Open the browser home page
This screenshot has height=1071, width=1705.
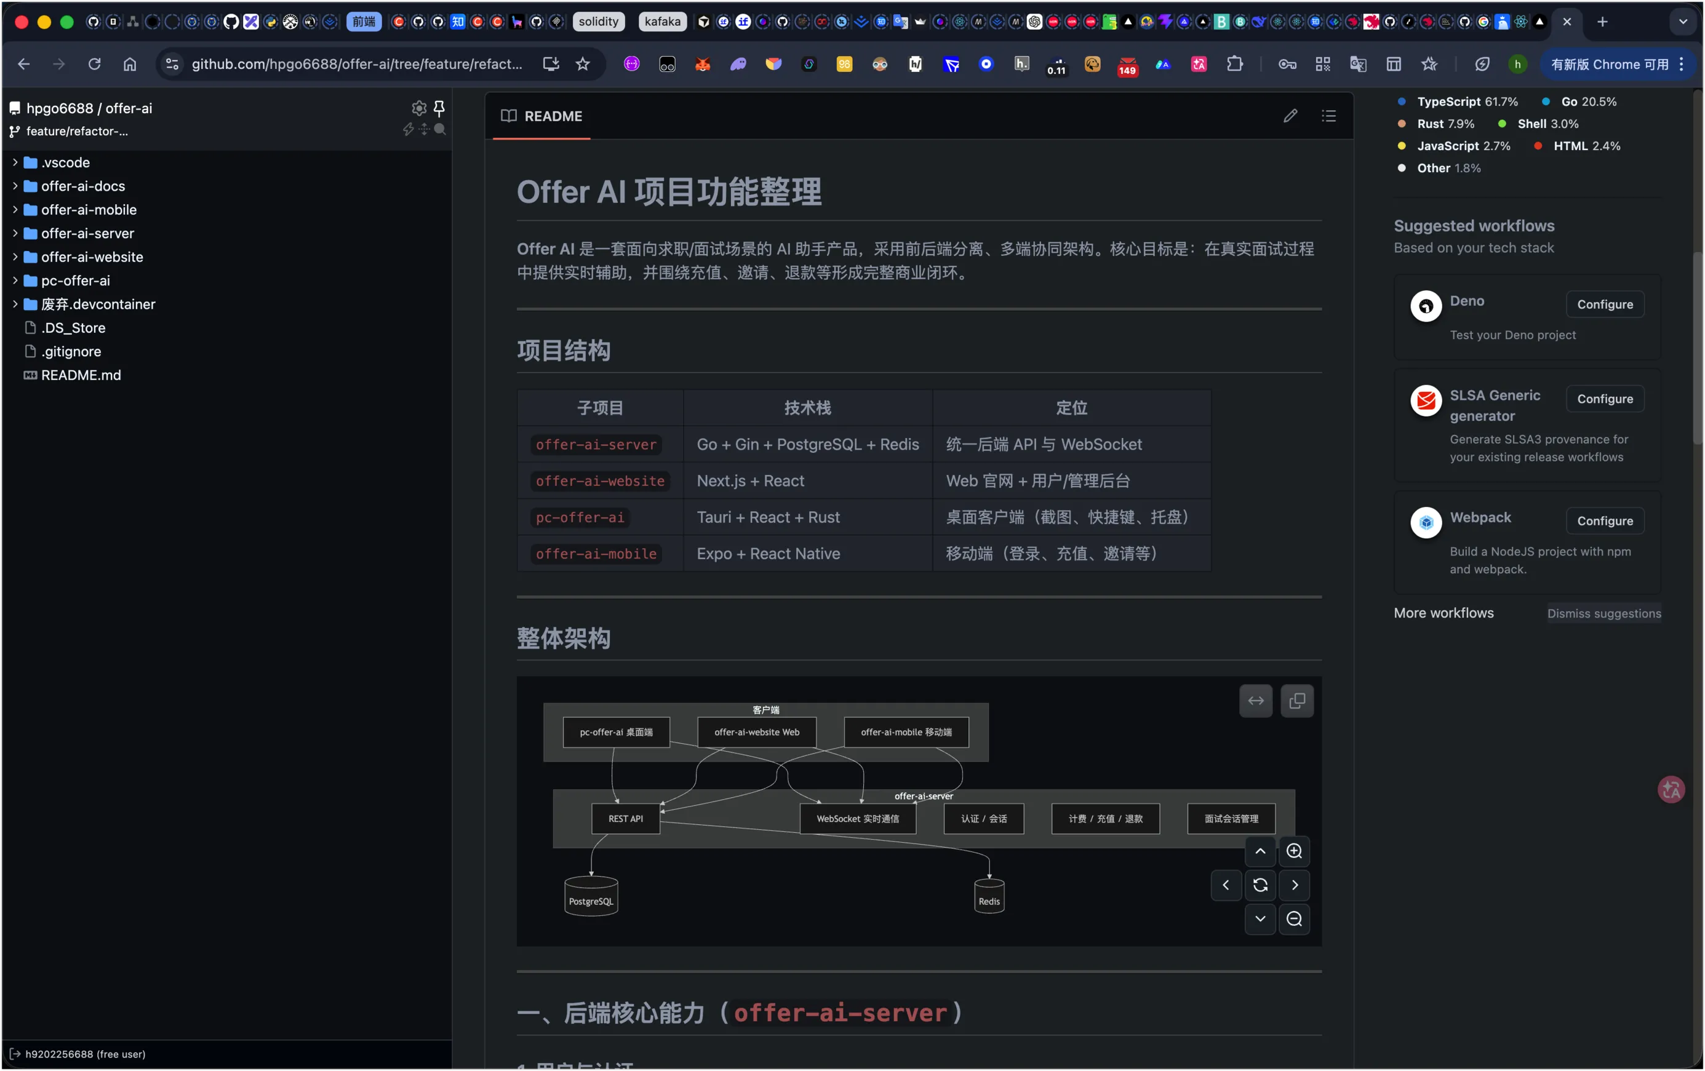pyautogui.click(x=130, y=64)
